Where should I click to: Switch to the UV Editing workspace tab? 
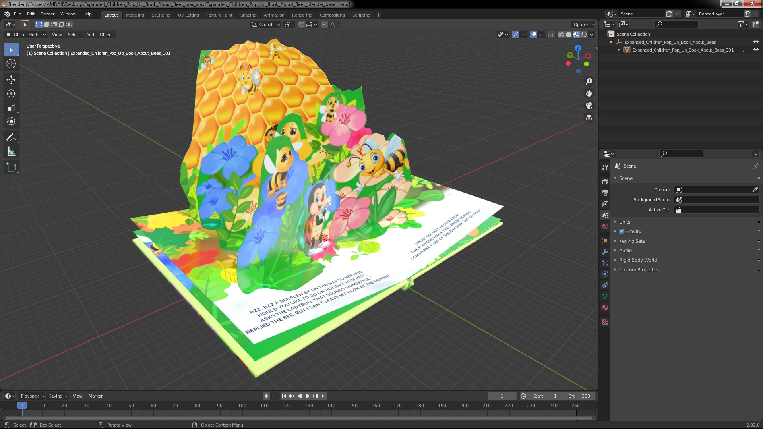[x=188, y=15]
